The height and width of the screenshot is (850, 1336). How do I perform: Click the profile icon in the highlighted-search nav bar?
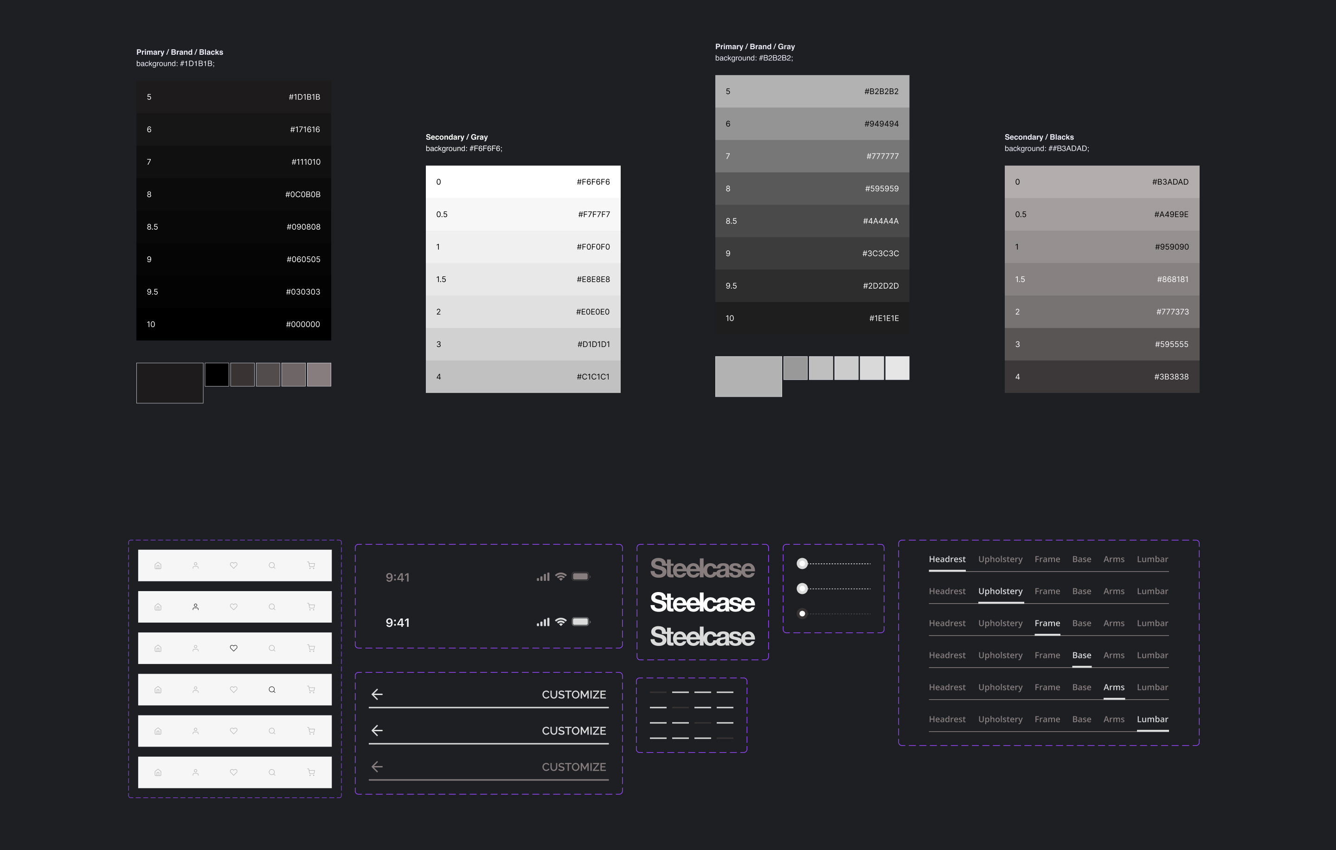tap(195, 689)
